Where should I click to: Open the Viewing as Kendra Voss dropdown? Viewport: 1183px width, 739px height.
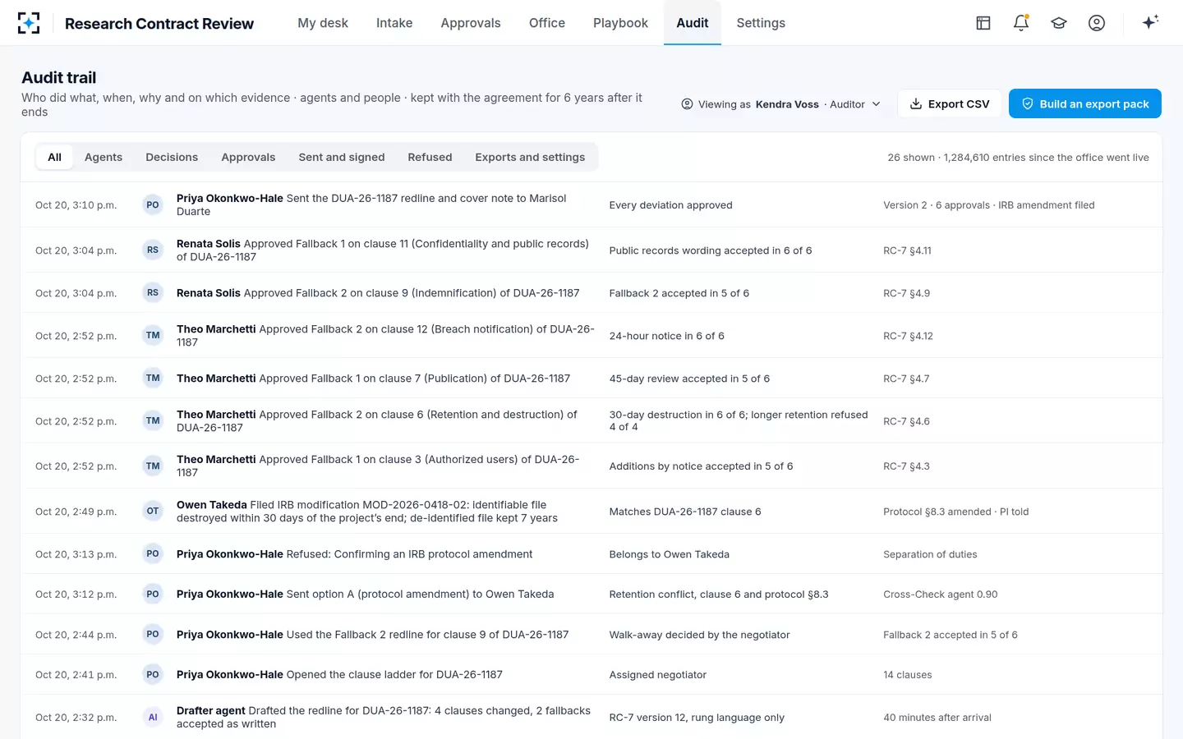[780, 104]
